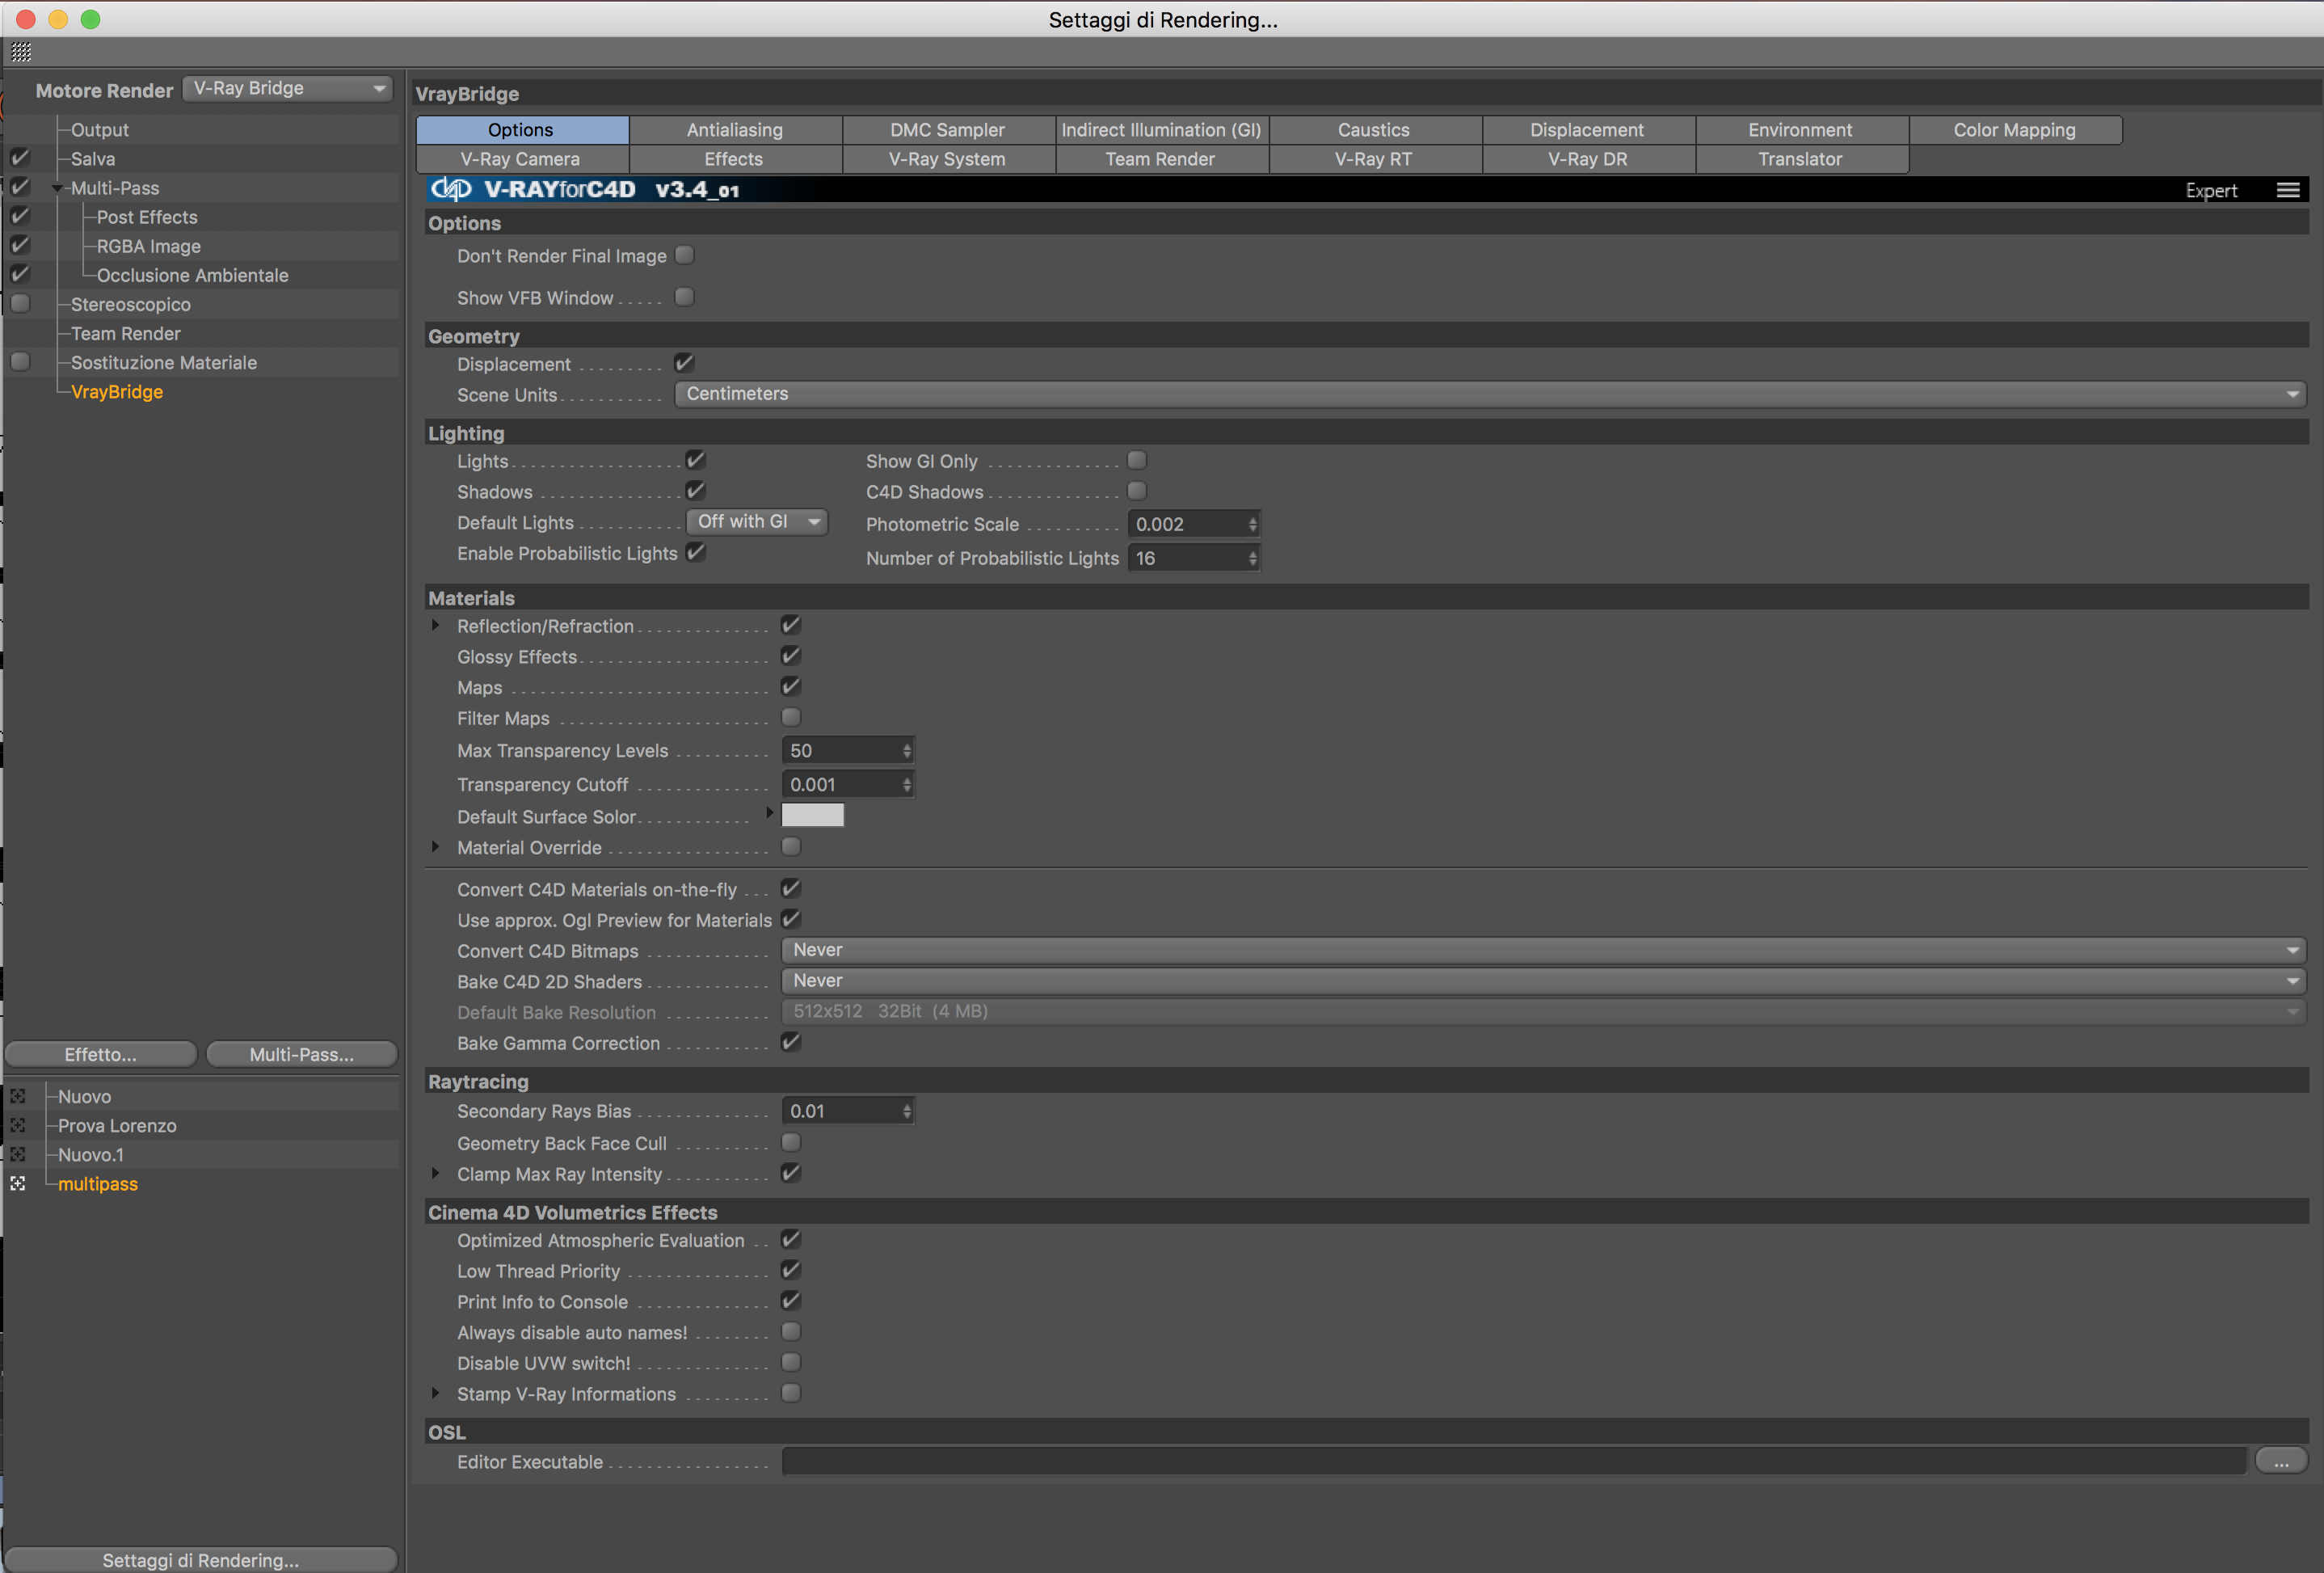Viewport: 2324px width, 1573px height.
Task: Click the active preset icon beside multipass
Action: click(x=18, y=1183)
